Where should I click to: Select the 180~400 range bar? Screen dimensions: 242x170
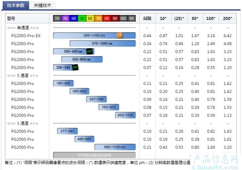tap(63, 83)
